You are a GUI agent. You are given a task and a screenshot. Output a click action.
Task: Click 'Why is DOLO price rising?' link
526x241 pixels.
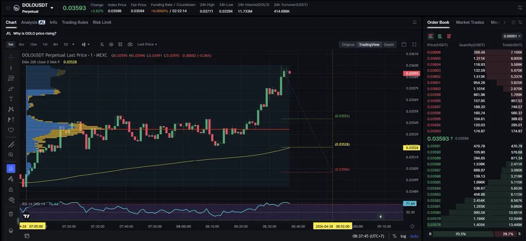click(35, 33)
